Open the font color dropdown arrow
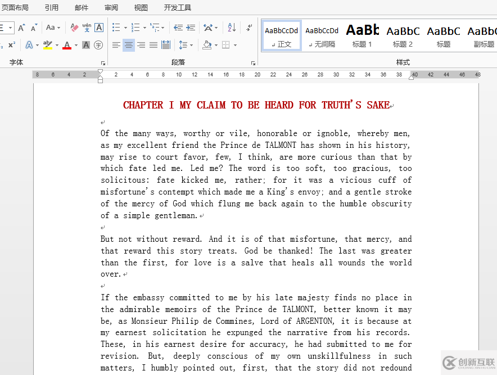 76,44
